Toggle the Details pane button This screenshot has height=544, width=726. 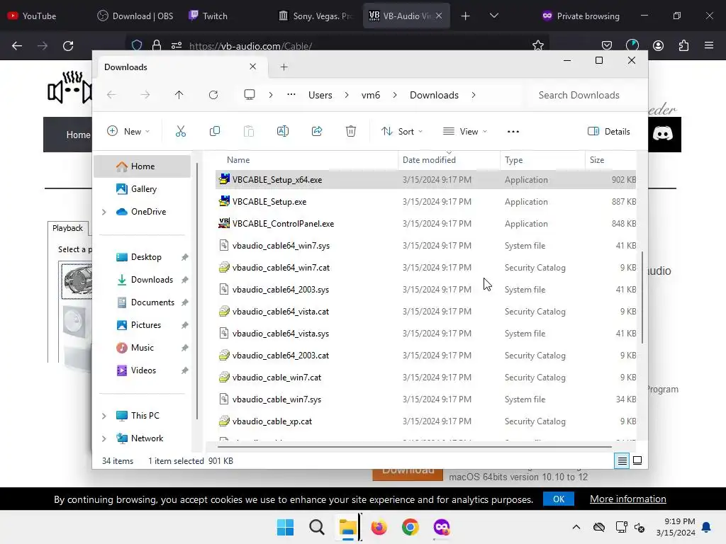609,131
